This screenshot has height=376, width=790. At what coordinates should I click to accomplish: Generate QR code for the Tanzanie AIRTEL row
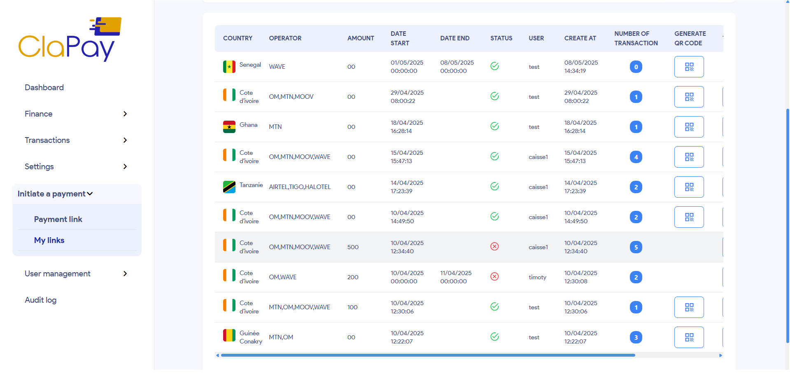(689, 187)
